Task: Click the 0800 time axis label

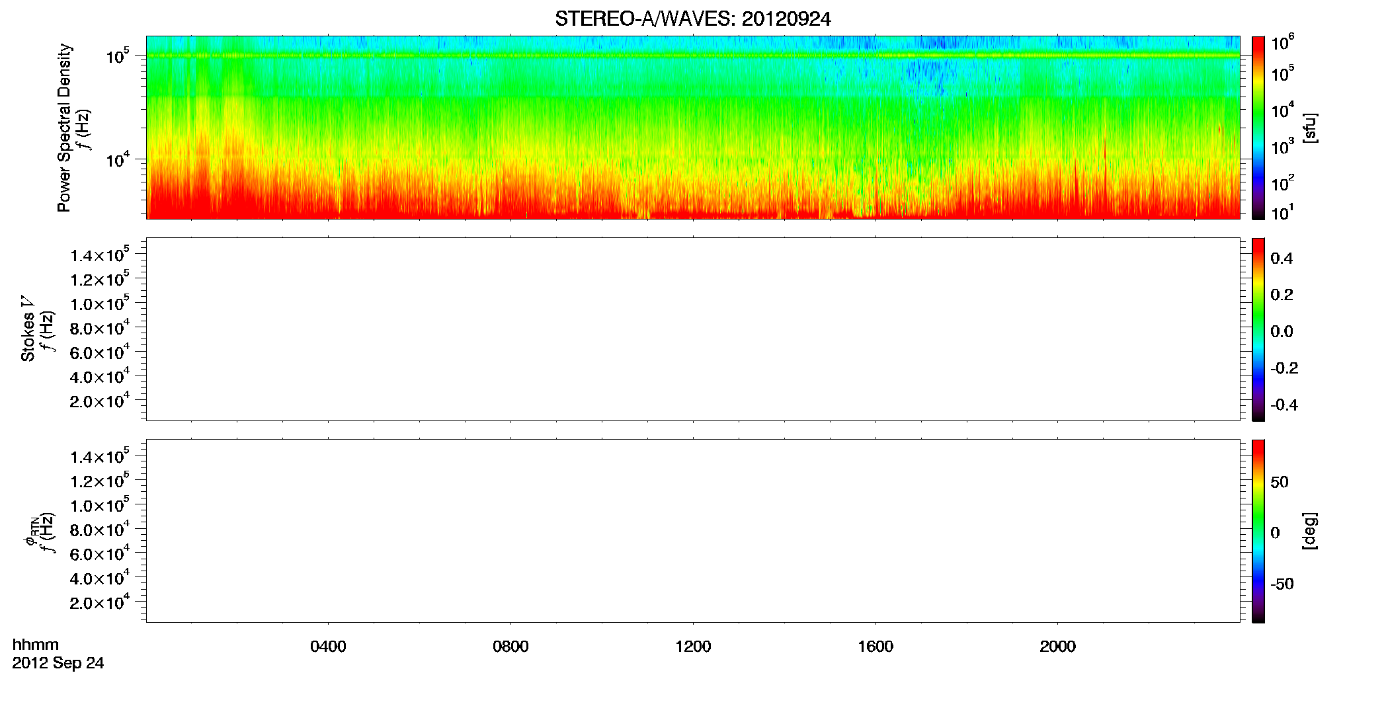Action: (510, 647)
